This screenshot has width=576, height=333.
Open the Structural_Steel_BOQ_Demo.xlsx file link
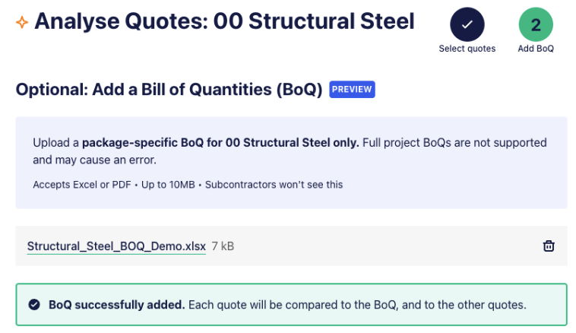point(116,246)
